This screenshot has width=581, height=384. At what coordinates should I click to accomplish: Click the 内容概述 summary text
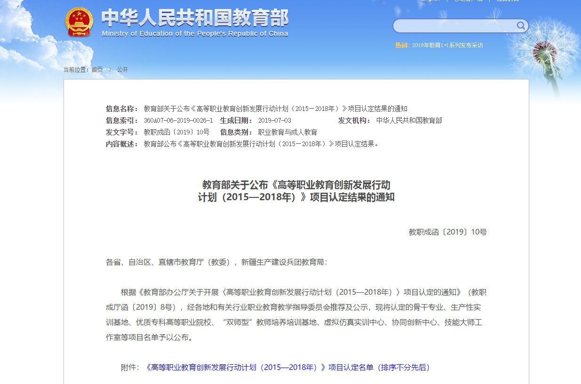[261, 144]
